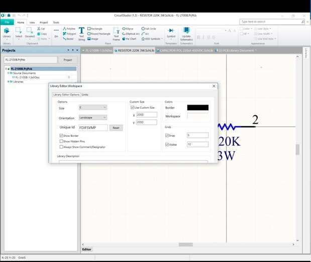Toggle the Show Hidden Pins checkbox
This screenshot has height=262, width=311.
click(61, 141)
